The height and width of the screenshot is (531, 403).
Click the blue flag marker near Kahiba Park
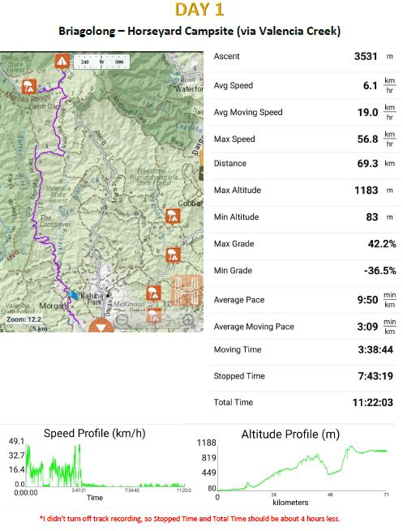click(73, 294)
